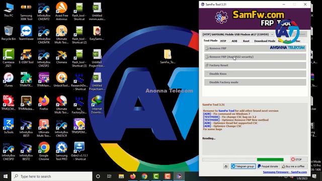This screenshot has width=322, height=181.
Task: Open Recycle Bin on desktop
Action: pos(9,33)
